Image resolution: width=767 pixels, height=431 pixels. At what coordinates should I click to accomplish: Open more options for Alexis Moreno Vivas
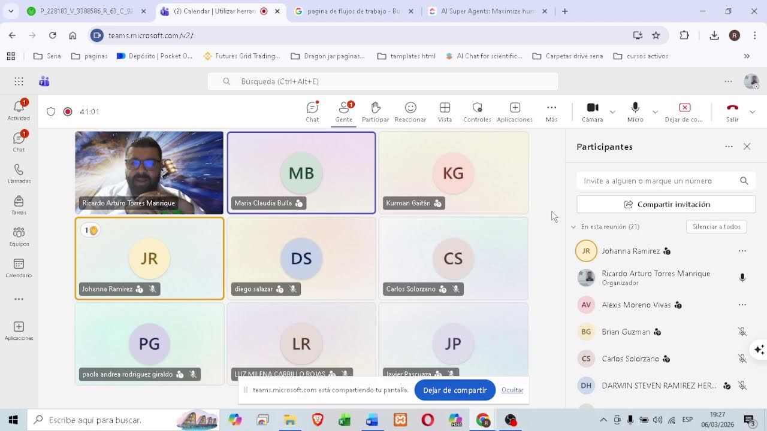742,305
